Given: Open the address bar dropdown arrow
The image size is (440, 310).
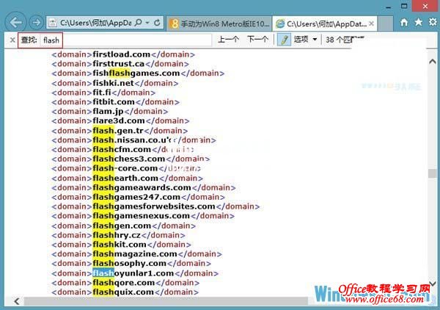Looking at the screenshot, I should pos(147,23).
